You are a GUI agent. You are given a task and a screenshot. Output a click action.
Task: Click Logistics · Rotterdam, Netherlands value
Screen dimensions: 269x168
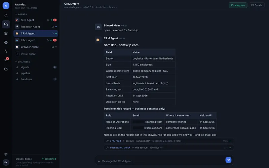pos(153,58)
